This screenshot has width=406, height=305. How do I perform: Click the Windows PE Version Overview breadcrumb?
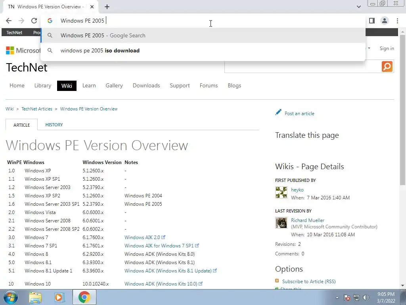(x=89, y=109)
